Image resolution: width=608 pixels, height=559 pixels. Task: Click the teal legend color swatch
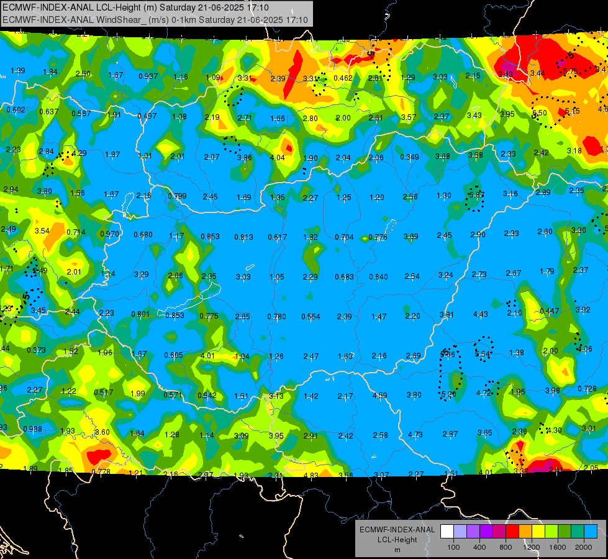[x=578, y=531]
